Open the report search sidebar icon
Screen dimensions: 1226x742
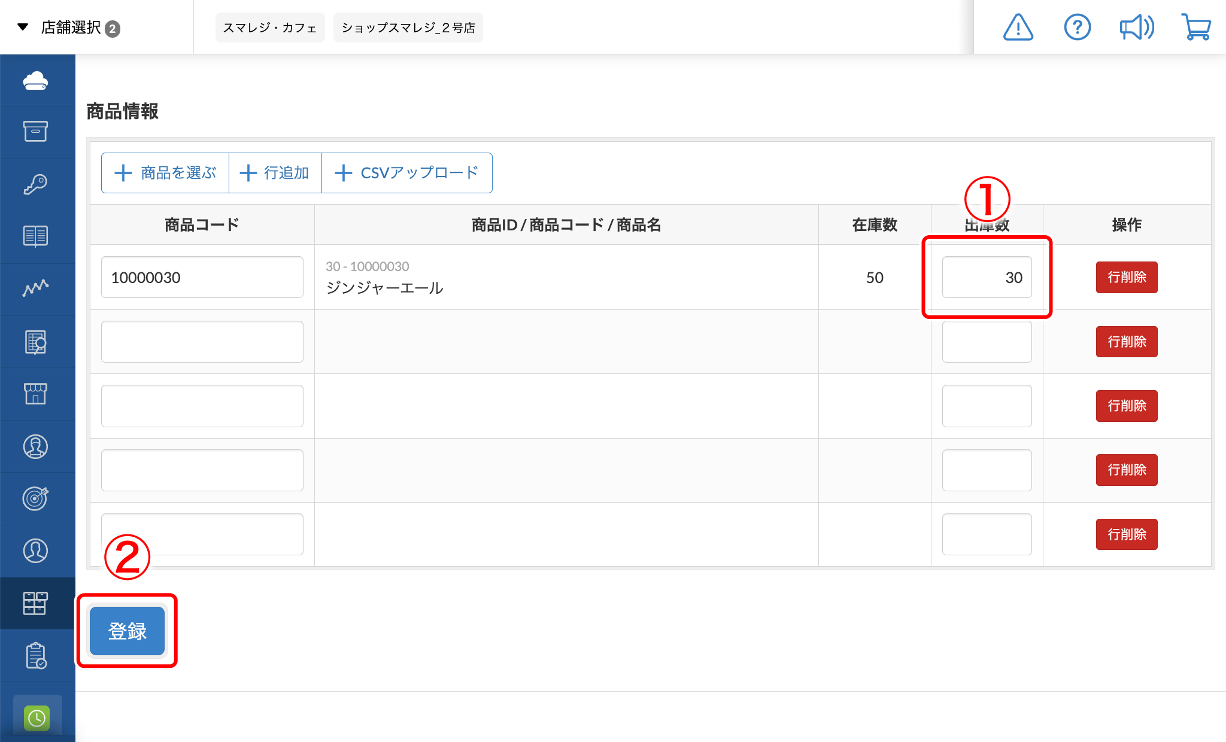pyautogui.click(x=36, y=342)
